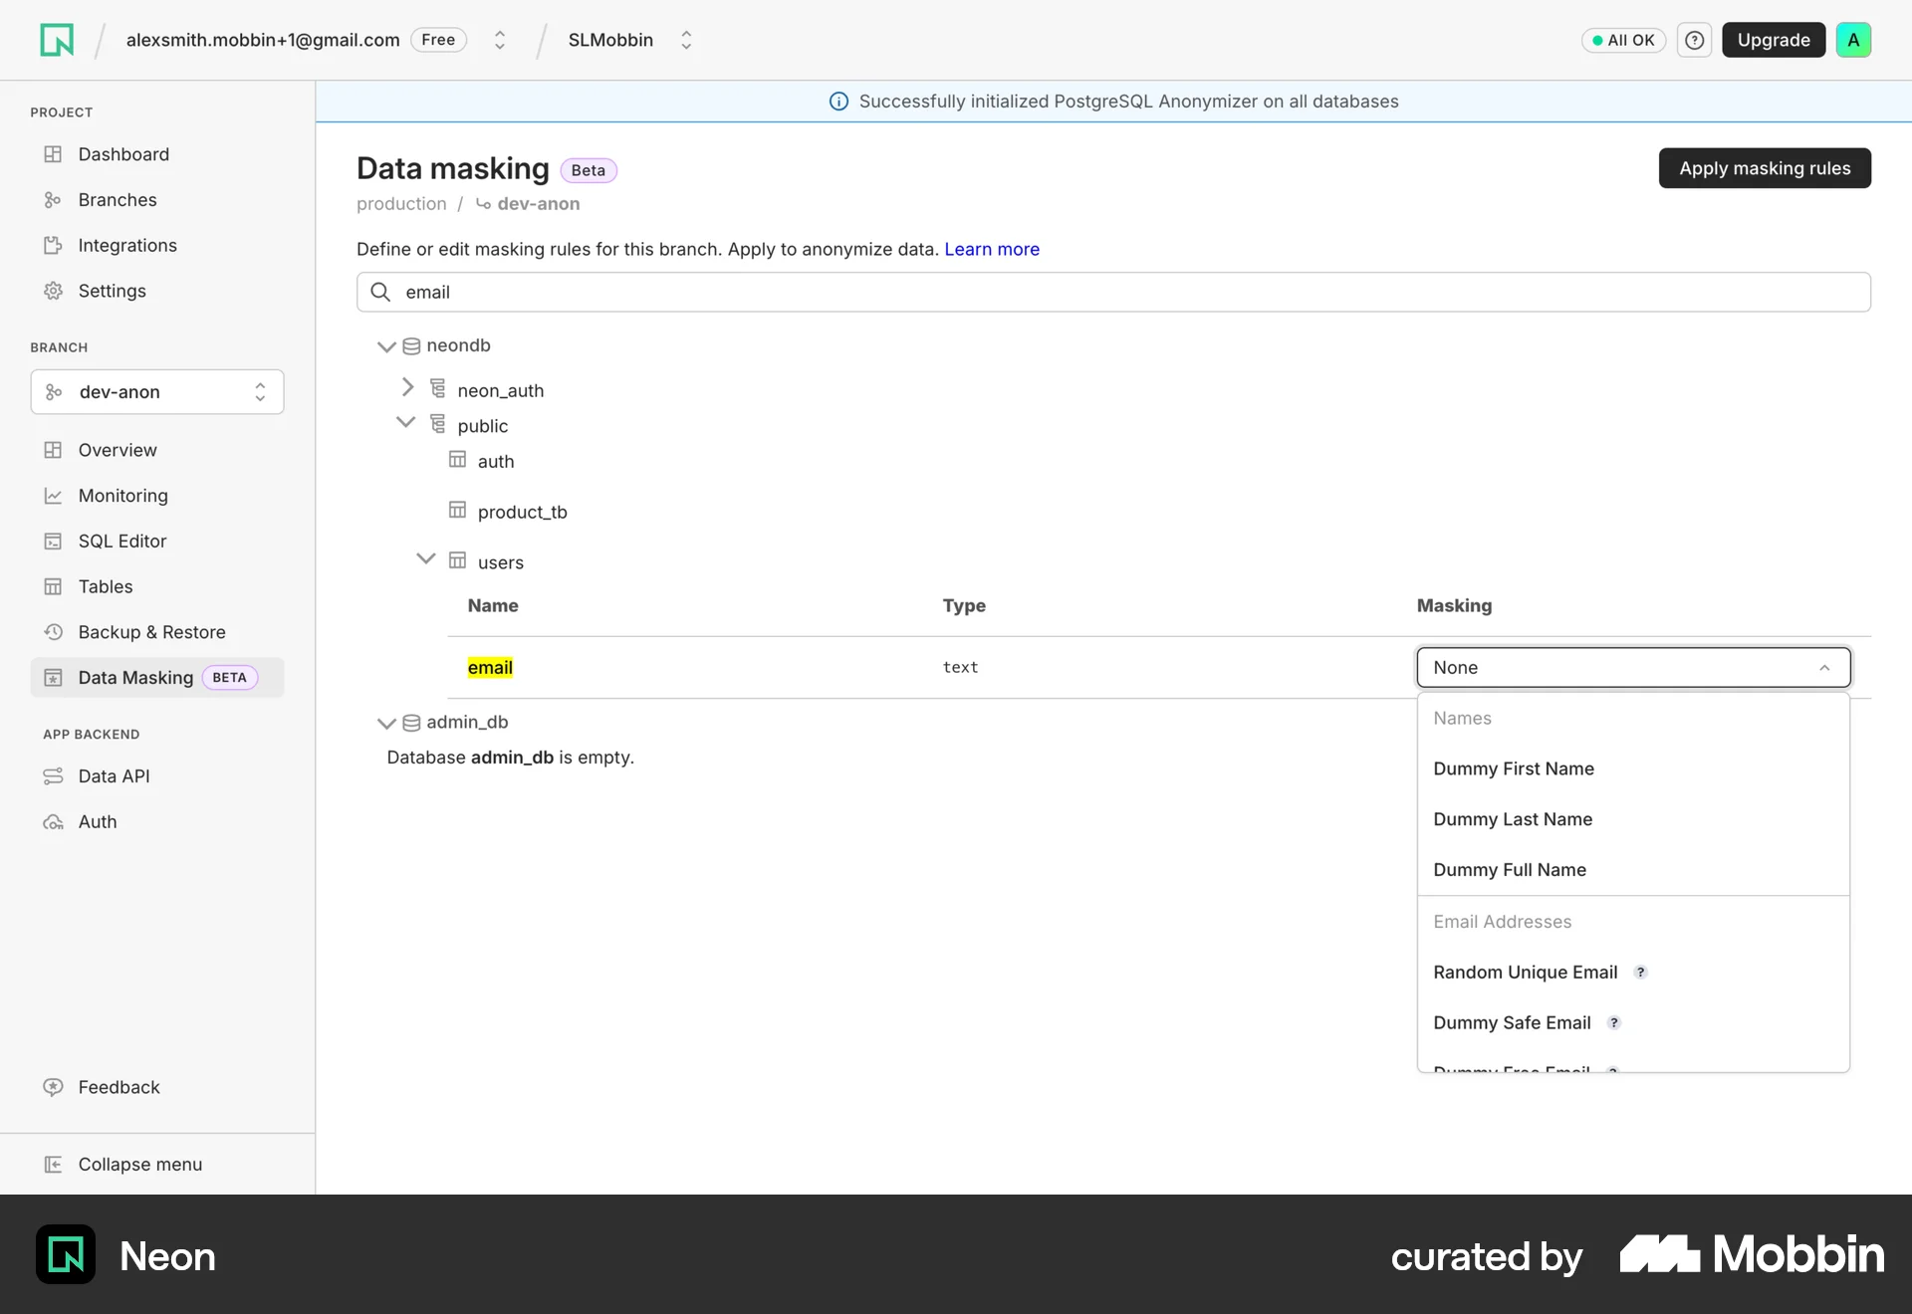Click the Branches icon in the Project section

[x=53, y=200]
